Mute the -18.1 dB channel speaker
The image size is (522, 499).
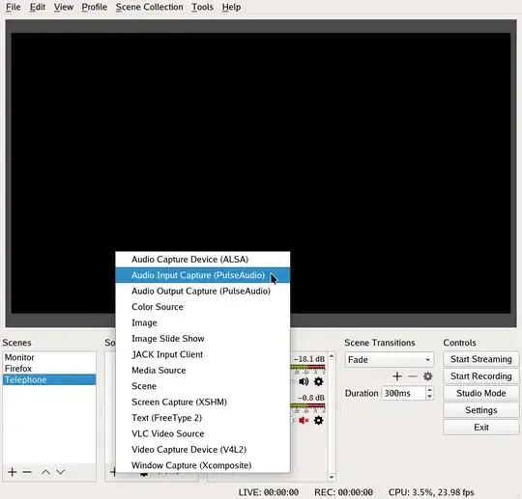[x=304, y=381]
